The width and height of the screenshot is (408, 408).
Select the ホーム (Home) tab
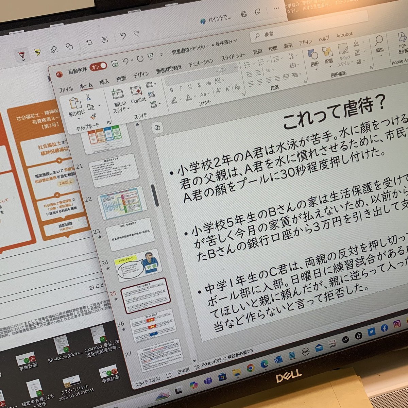point(86,86)
